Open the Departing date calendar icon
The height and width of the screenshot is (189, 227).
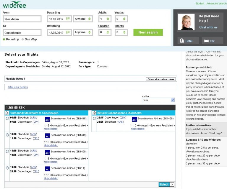point(68,19)
